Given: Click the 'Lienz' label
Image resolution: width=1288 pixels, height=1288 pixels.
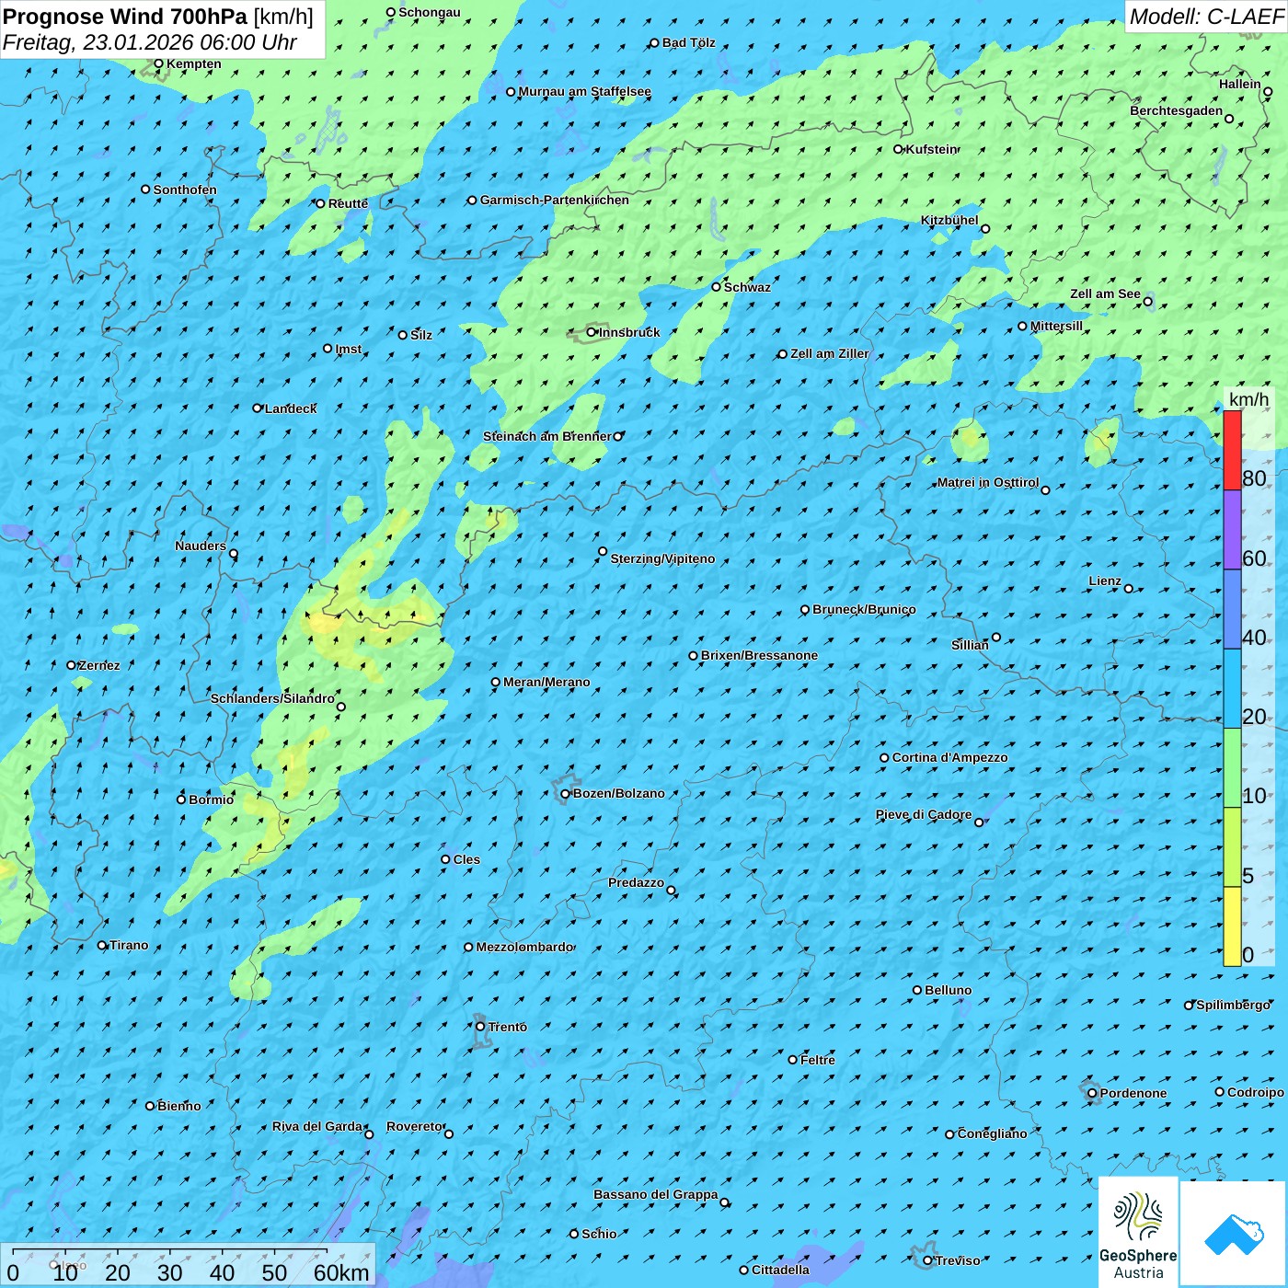Looking at the screenshot, I should 1105,581.
